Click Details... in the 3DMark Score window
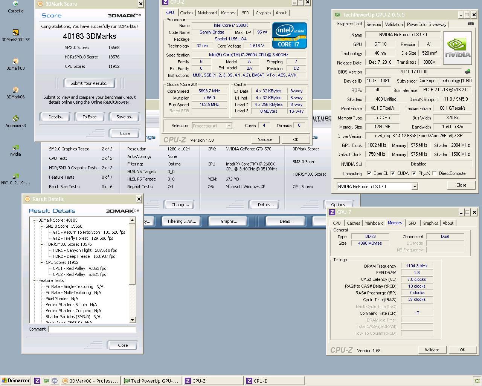The width and height of the screenshot is (482, 386). pyautogui.click(x=56, y=117)
